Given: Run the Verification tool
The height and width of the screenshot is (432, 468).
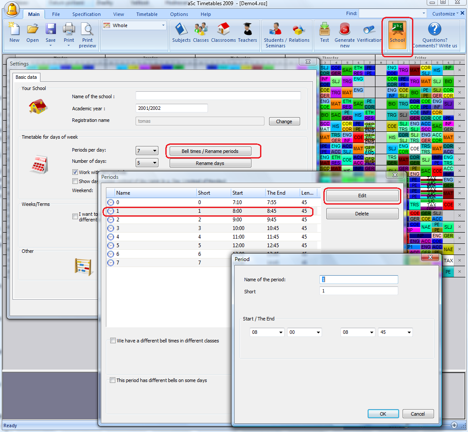Looking at the screenshot, I should pyautogui.click(x=369, y=33).
